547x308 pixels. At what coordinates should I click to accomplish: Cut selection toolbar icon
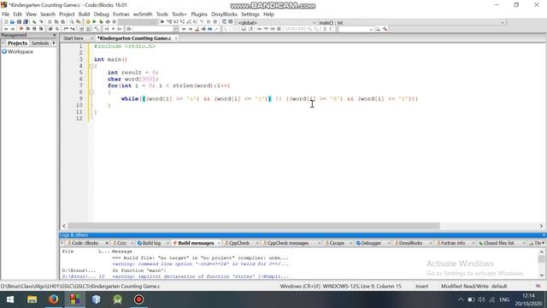[x=50, y=22]
